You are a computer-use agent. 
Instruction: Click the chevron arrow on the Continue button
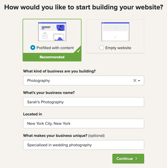(x=136, y=159)
